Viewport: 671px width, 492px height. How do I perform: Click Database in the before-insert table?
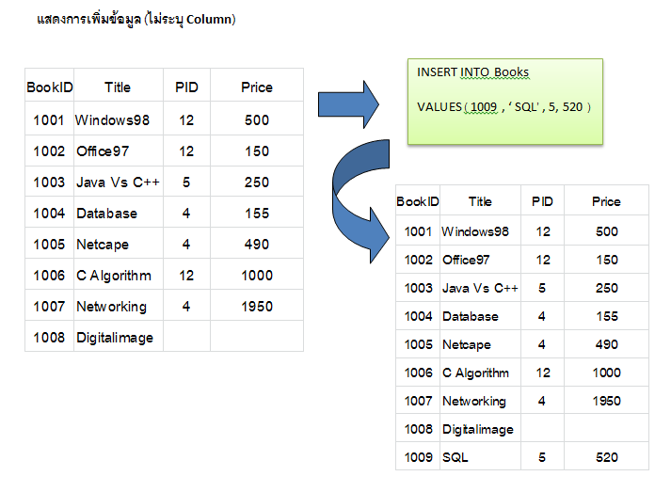pyautogui.click(x=106, y=214)
